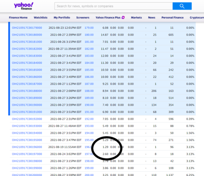
Task: Select trade date 2021-08-19 11:55AM EDT
Action: pos(65,147)
